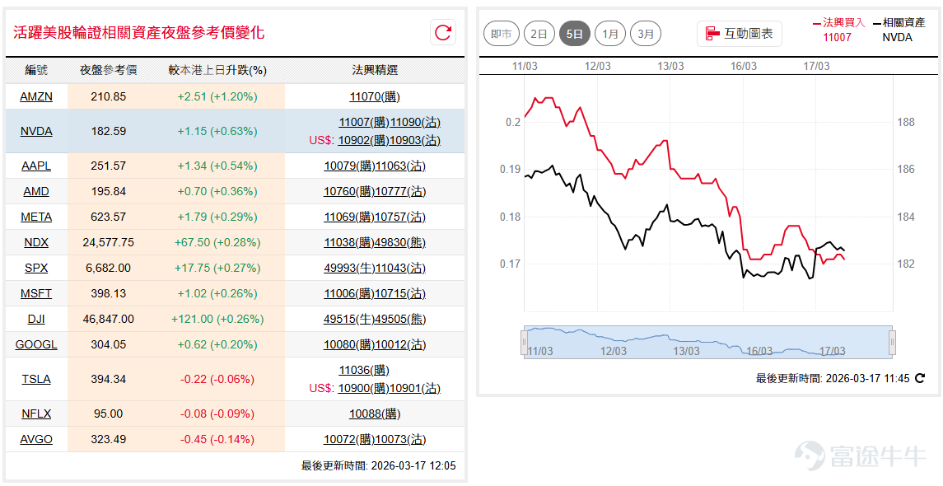Open the META ticker link
This screenshot has height=486, width=943.
[36, 217]
